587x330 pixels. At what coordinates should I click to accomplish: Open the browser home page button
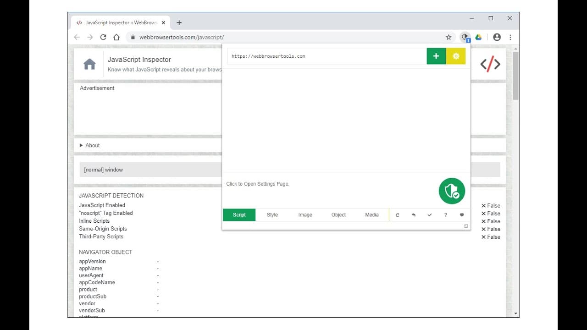pos(116,37)
